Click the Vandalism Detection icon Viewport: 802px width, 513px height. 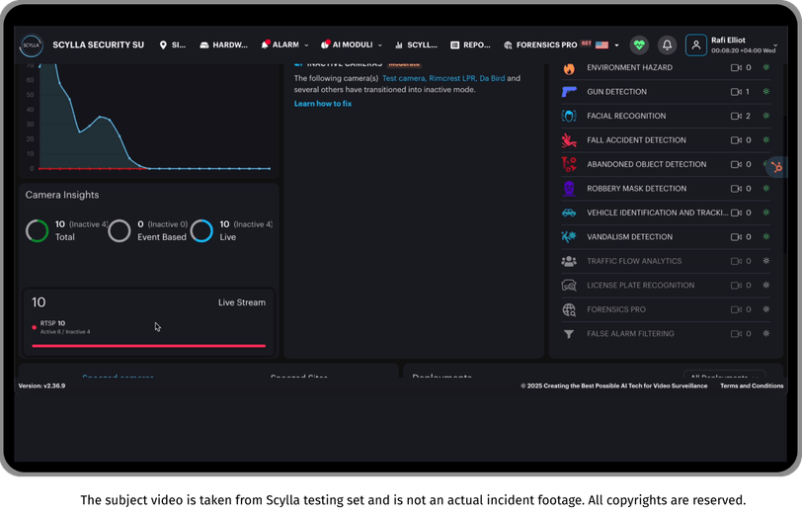point(569,236)
